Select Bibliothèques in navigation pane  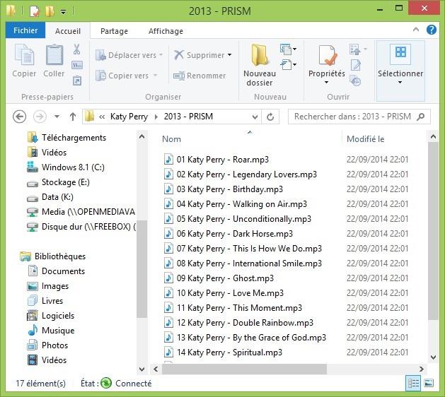(53, 256)
